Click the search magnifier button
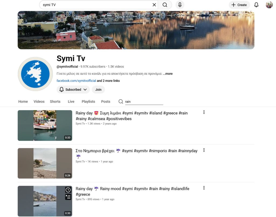This screenshot has width=276, height=217. tap(165, 5)
